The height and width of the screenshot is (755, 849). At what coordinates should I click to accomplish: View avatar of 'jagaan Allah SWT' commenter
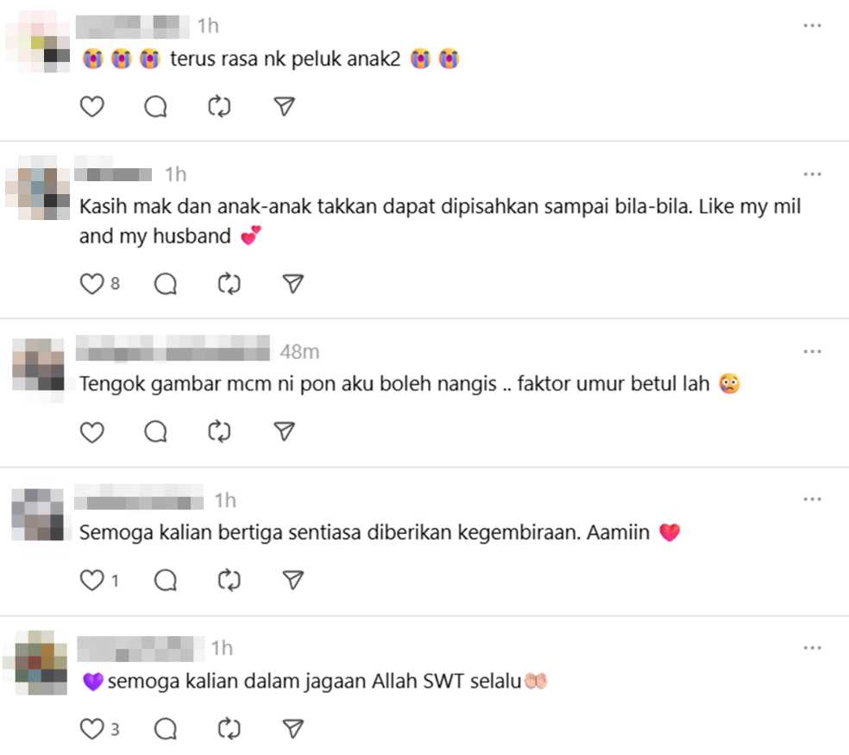[x=35, y=663]
